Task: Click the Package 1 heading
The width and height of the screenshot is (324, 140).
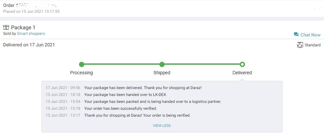Action: pyautogui.click(x=23, y=27)
